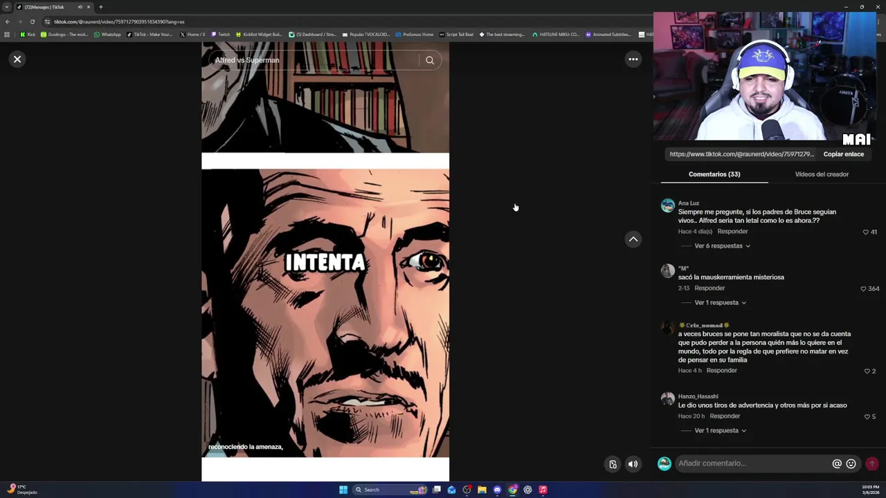Image resolution: width=886 pixels, height=498 pixels.
Task: Open the TikTok - Make Your bookmark
Action: [x=150, y=35]
